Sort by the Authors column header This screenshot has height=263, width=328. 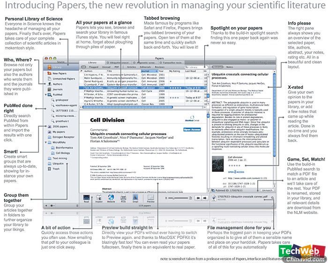pyautogui.click(x=95, y=71)
